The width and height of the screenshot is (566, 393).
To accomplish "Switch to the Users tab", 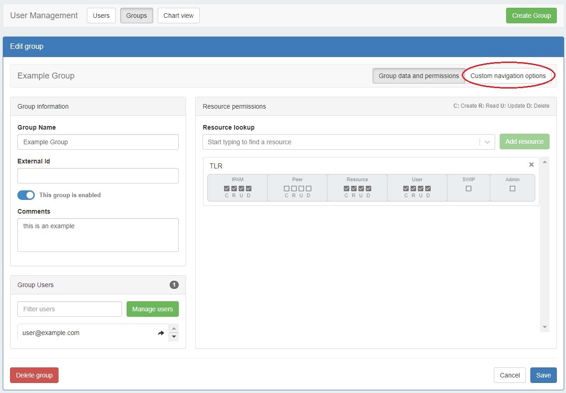I will coord(101,16).
